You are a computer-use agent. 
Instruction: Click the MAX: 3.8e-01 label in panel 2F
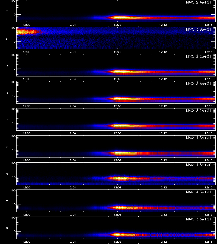[199, 29]
